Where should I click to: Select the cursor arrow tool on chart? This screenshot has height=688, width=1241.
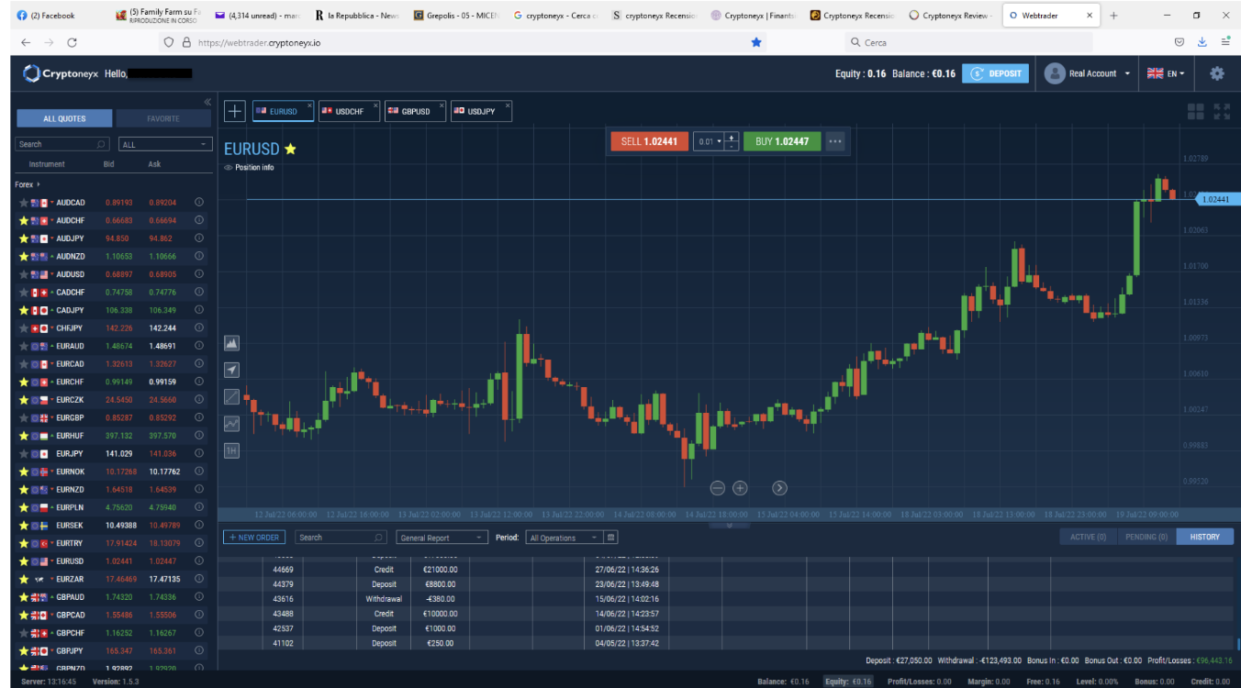pos(232,370)
